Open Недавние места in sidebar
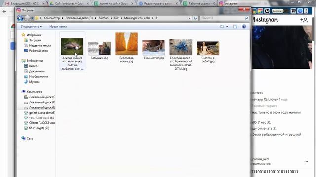 click(x=38, y=45)
